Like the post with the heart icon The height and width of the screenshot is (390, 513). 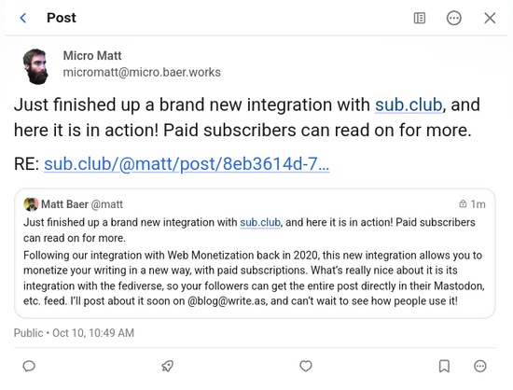(x=306, y=366)
